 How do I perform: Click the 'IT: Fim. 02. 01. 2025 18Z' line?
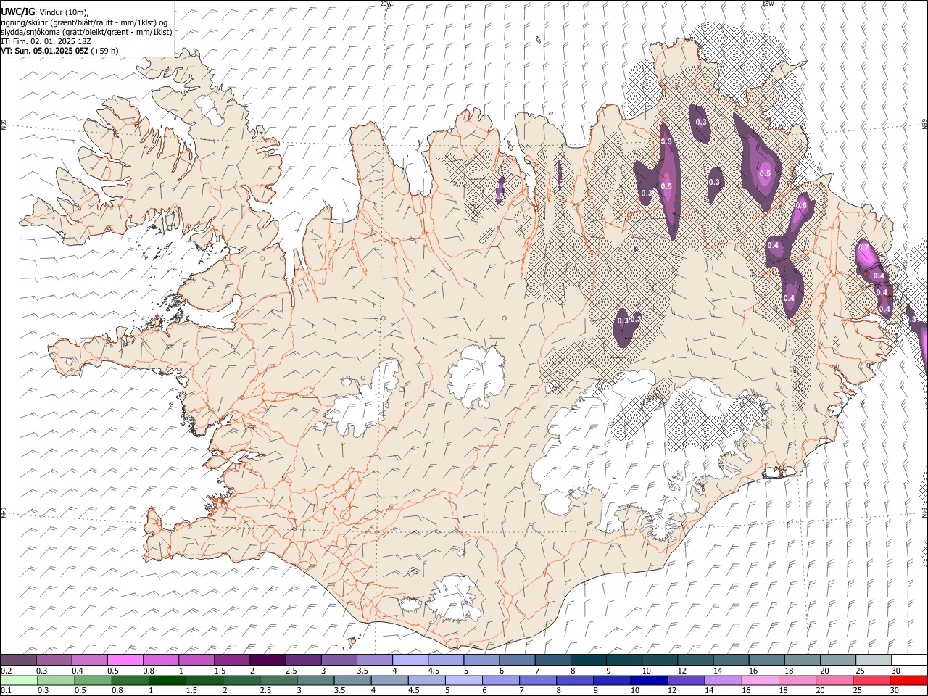46,41
